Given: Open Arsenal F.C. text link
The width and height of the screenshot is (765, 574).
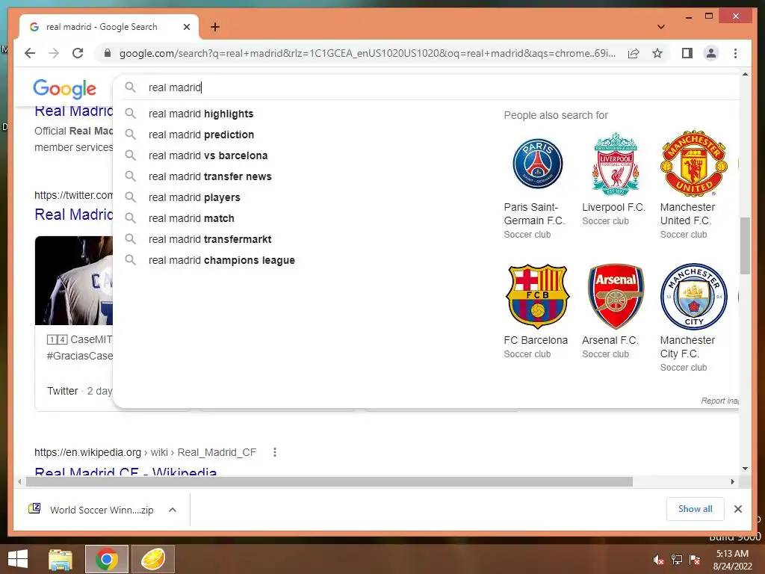Looking at the screenshot, I should tap(610, 340).
